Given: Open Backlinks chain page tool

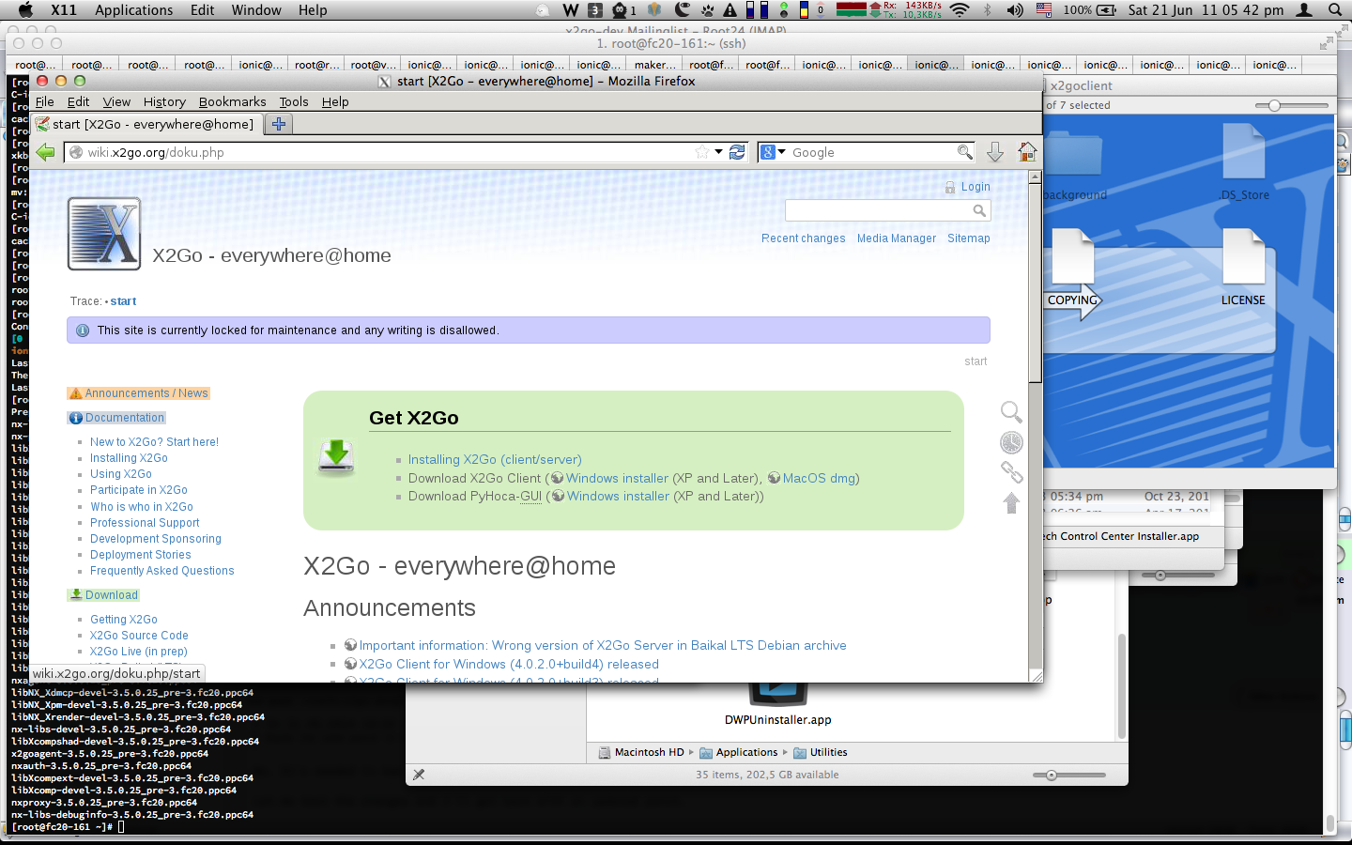Looking at the screenshot, I should tap(1011, 472).
